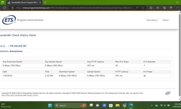Click the Microsoft Edge taskbar icon

131,106
